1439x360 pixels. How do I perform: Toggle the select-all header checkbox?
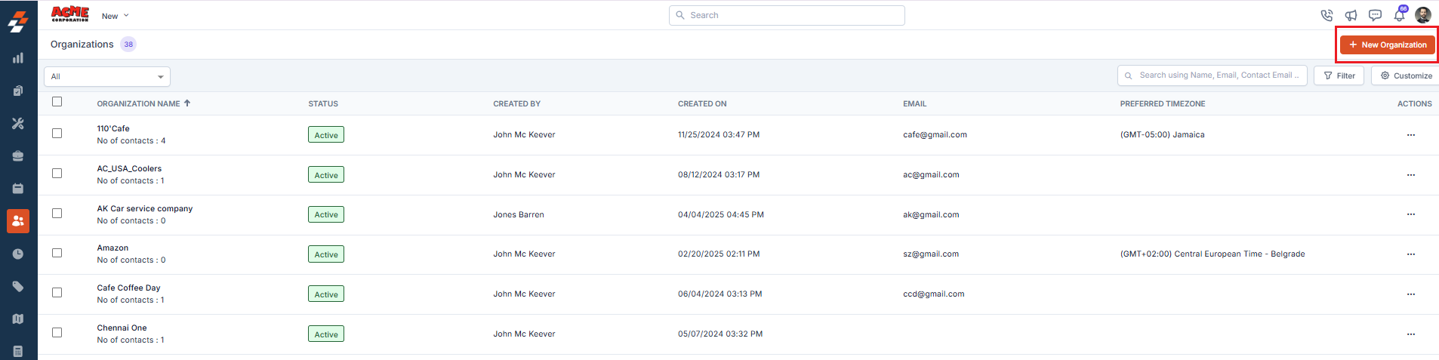click(57, 102)
